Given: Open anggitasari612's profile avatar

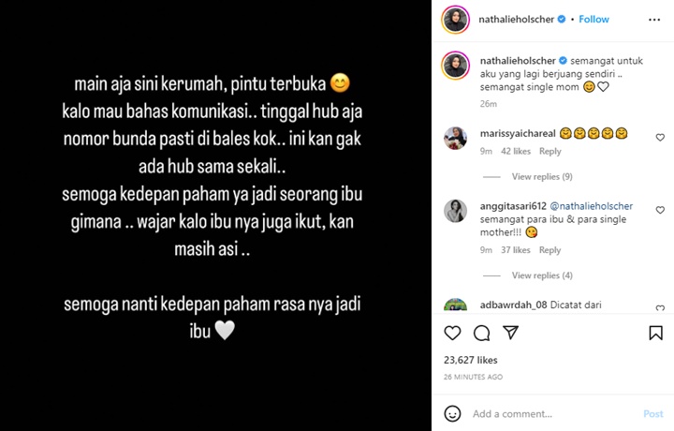Looking at the screenshot, I should tap(455, 211).
